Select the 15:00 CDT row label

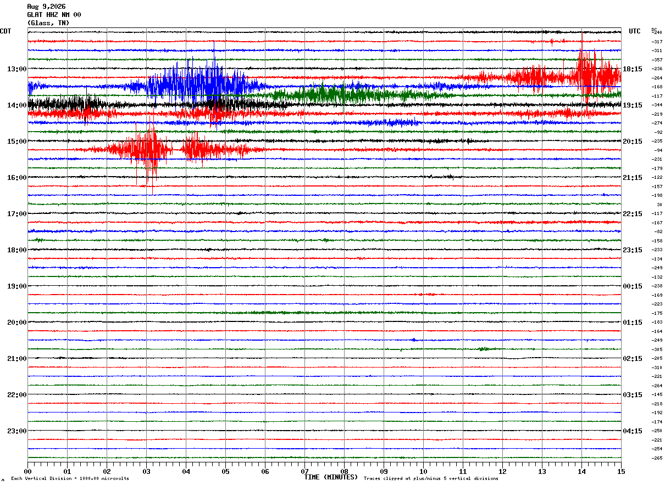[x=17, y=141]
